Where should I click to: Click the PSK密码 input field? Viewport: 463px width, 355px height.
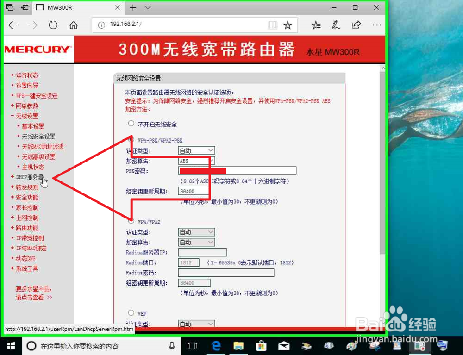tap(236, 170)
